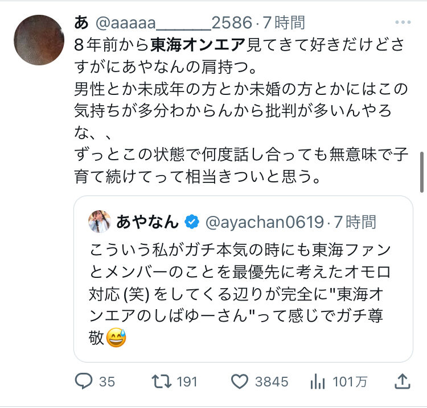Open the quoted tweet text body
Viewport: 427px width, 408px height.
pos(240,294)
